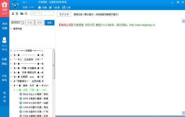The width and height of the screenshot is (185, 117).
Task: Click the channel list scroll-up arrow
Action: 54,50
